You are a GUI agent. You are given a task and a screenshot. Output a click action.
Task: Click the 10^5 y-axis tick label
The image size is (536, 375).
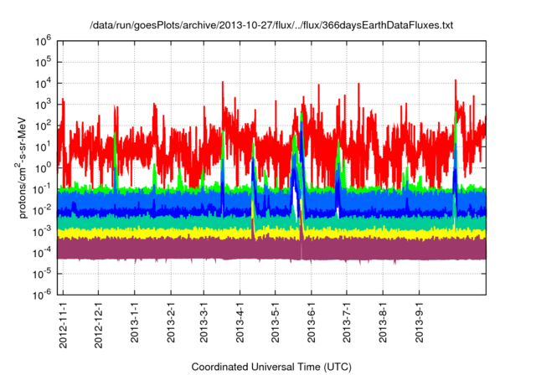(x=43, y=63)
